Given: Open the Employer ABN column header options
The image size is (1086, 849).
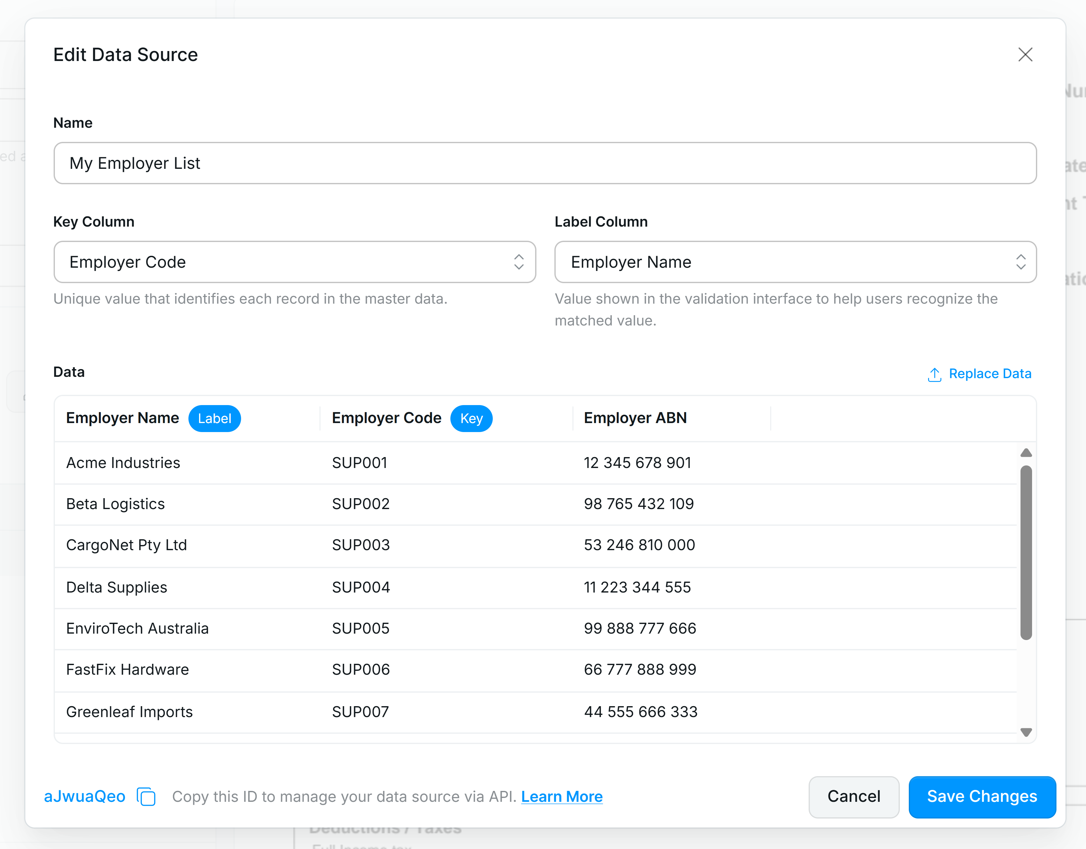Looking at the screenshot, I should click(x=636, y=418).
